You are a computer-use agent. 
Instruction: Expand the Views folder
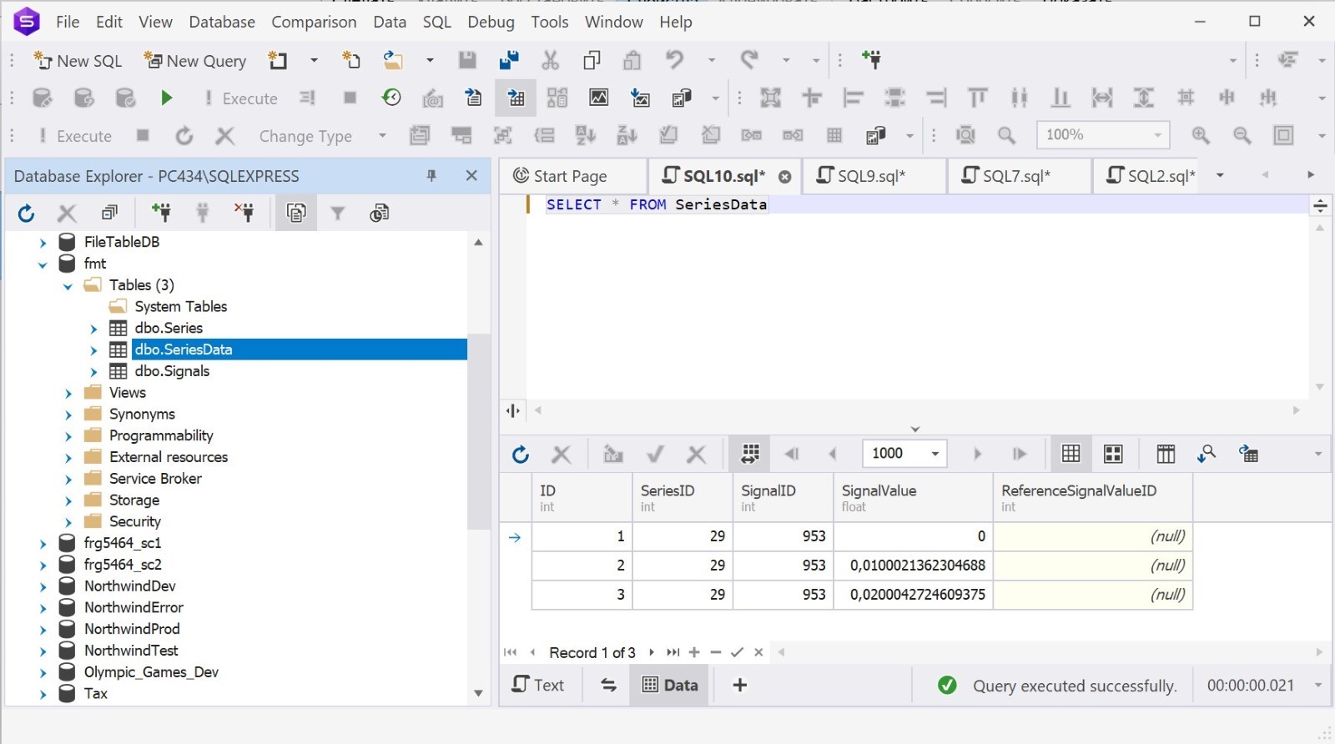tap(68, 393)
